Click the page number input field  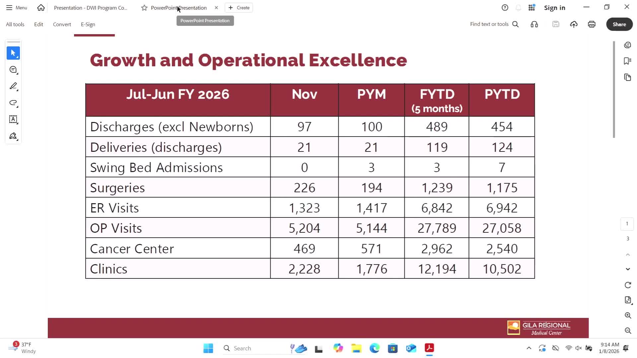pyautogui.click(x=627, y=224)
